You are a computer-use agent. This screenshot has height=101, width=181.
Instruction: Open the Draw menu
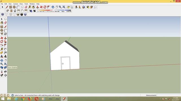point(21,4)
